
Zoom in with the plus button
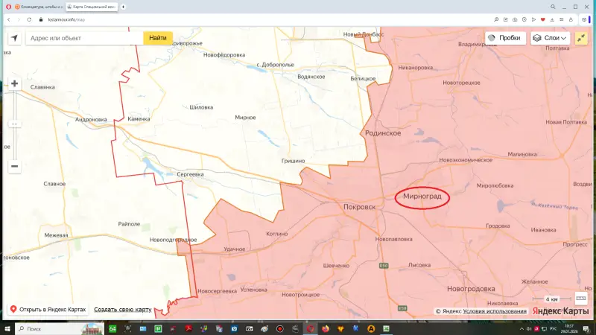(14, 83)
